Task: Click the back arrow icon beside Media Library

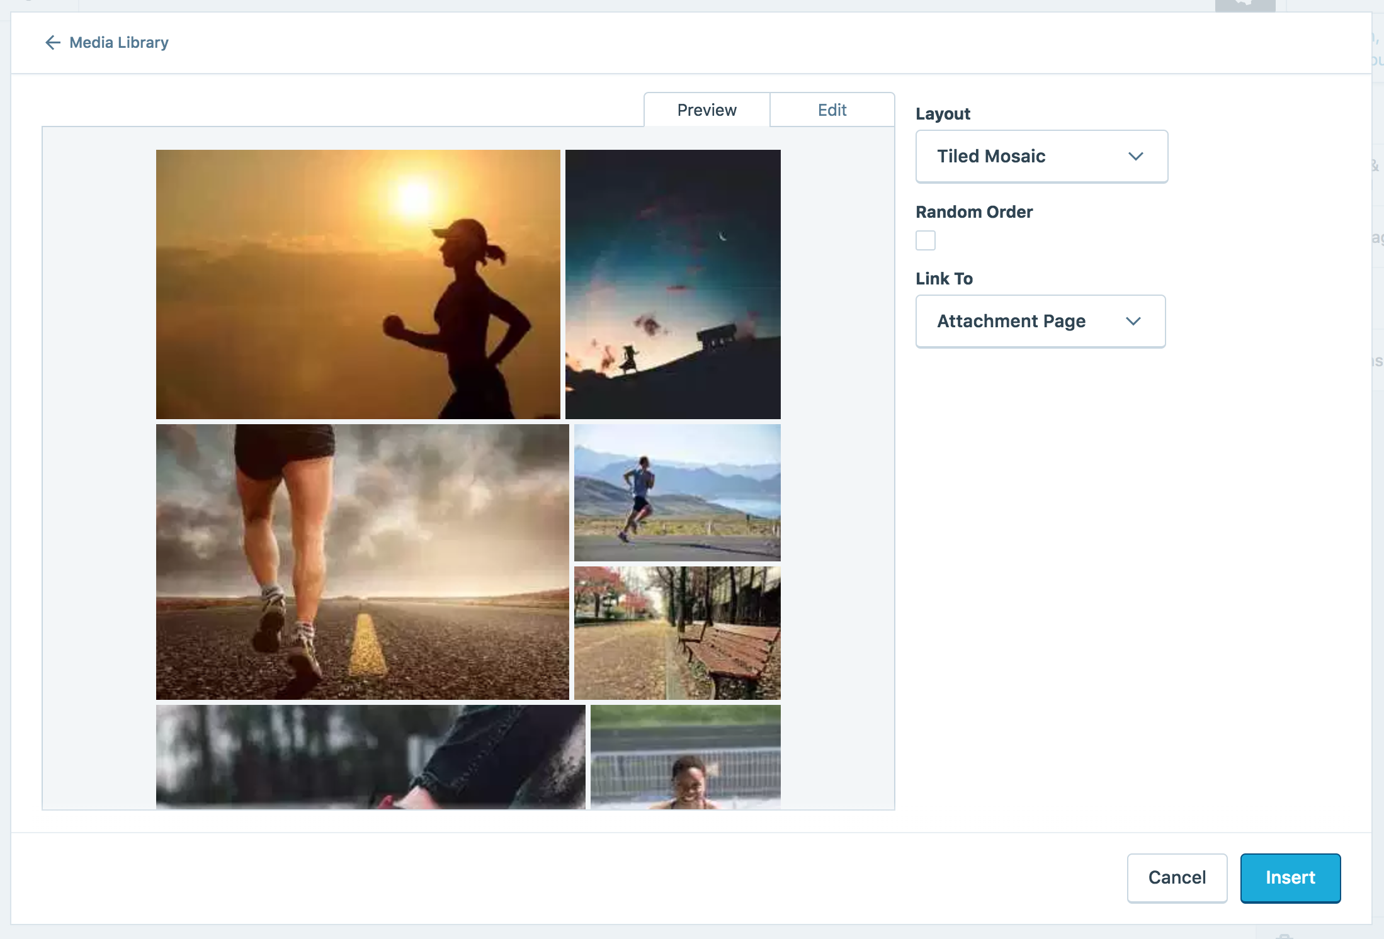Action: [x=53, y=42]
